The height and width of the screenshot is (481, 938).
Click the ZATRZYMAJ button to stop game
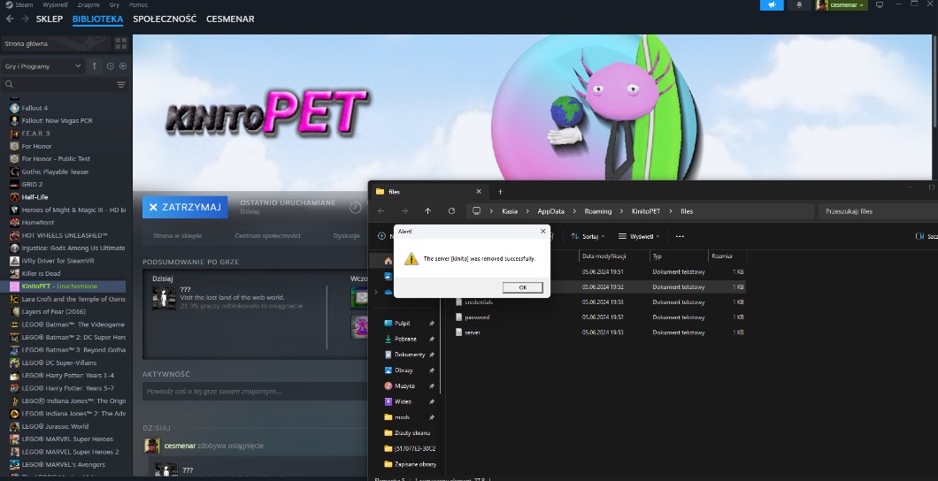(184, 207)
